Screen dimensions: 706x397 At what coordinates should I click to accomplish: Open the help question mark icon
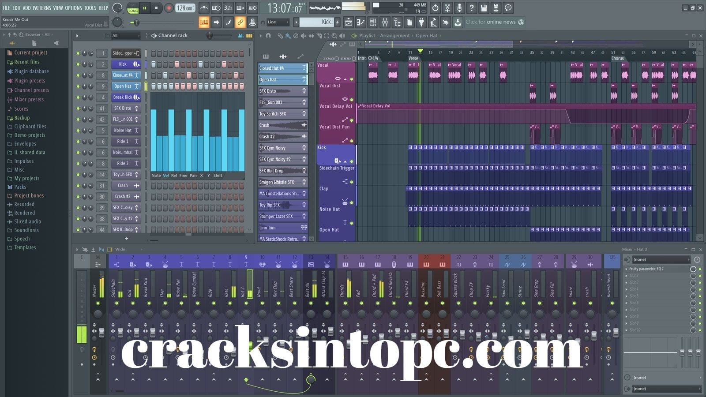pyautogui.click(x=472, y=8)
